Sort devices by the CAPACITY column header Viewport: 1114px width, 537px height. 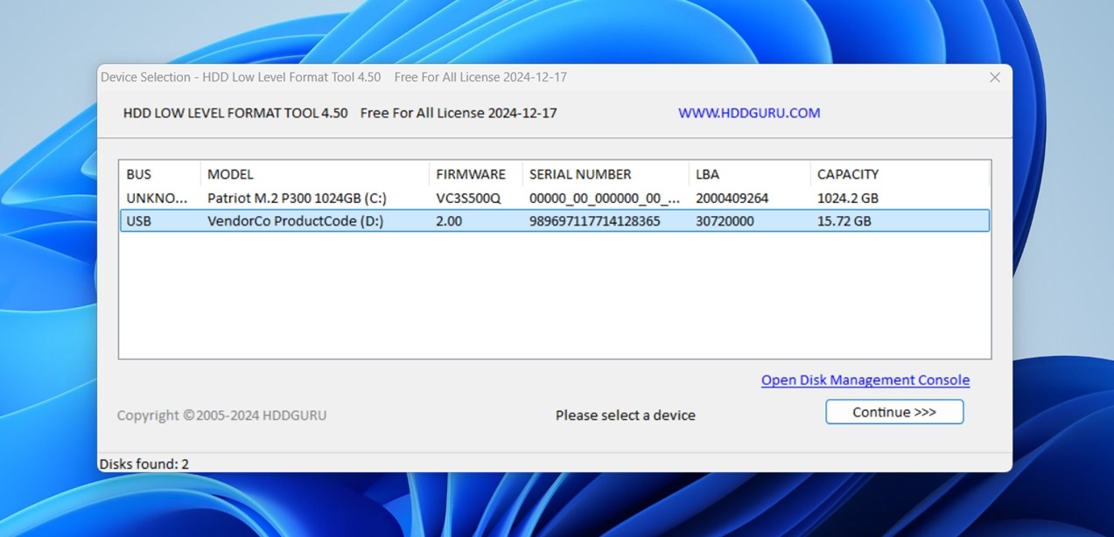point(847,174)
